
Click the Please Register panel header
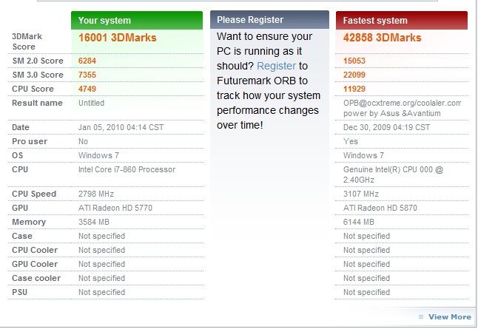pos(269,20)
